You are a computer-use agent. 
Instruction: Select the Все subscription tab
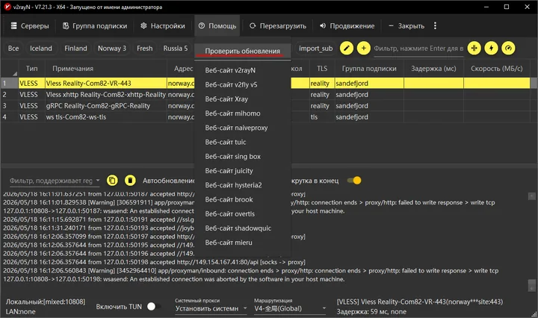pyautogui.click(x=13, y=49)
